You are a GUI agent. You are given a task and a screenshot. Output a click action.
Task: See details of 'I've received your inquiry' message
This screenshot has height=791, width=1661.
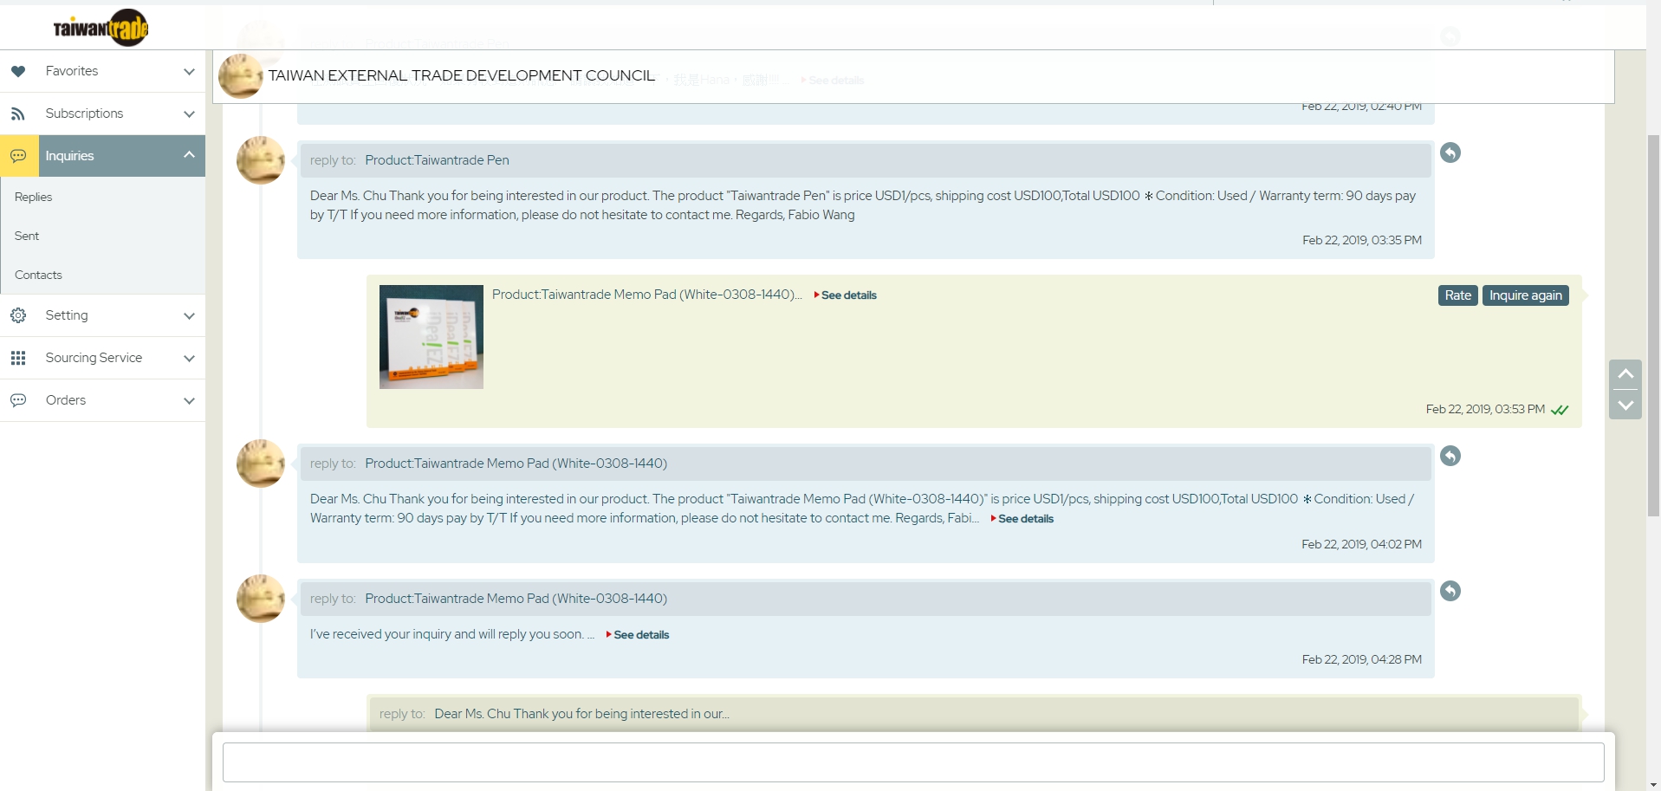[638, 635]
